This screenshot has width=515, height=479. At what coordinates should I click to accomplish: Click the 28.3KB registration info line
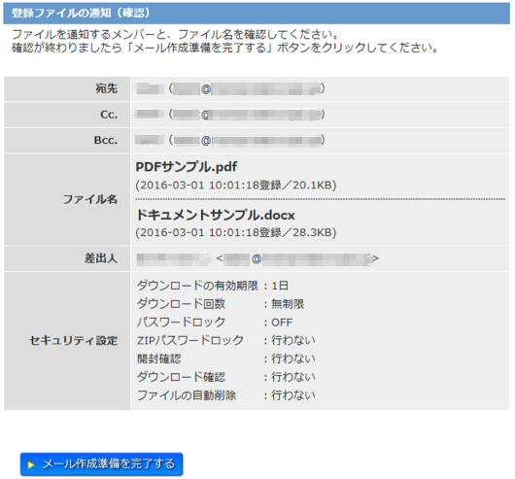pos(236,232)
